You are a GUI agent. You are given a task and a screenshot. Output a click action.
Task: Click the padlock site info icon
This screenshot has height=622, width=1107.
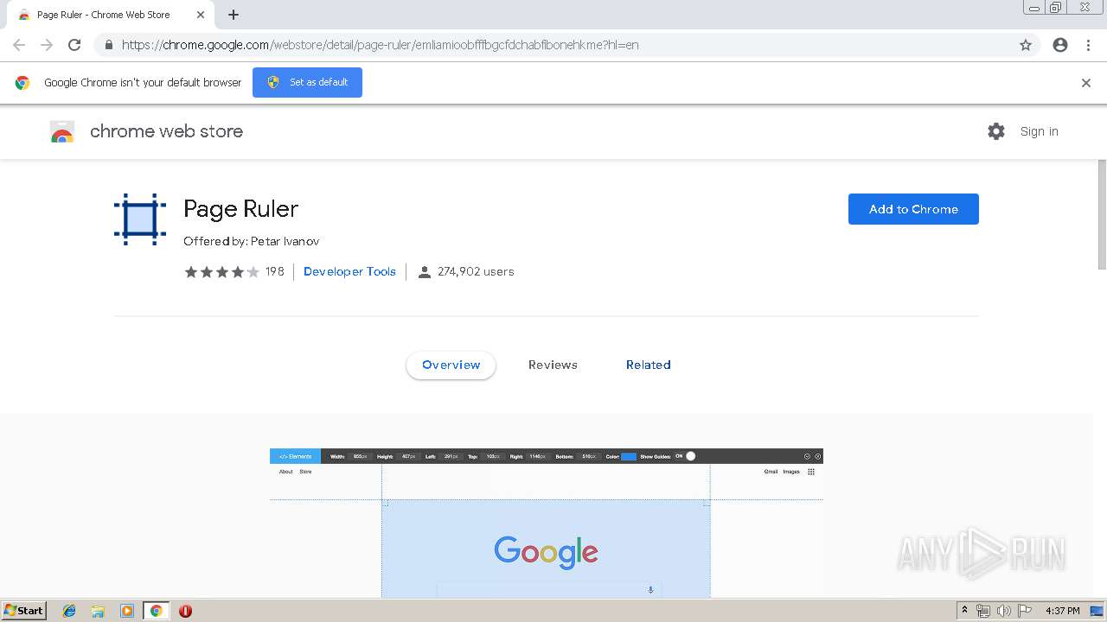point(108,45)
